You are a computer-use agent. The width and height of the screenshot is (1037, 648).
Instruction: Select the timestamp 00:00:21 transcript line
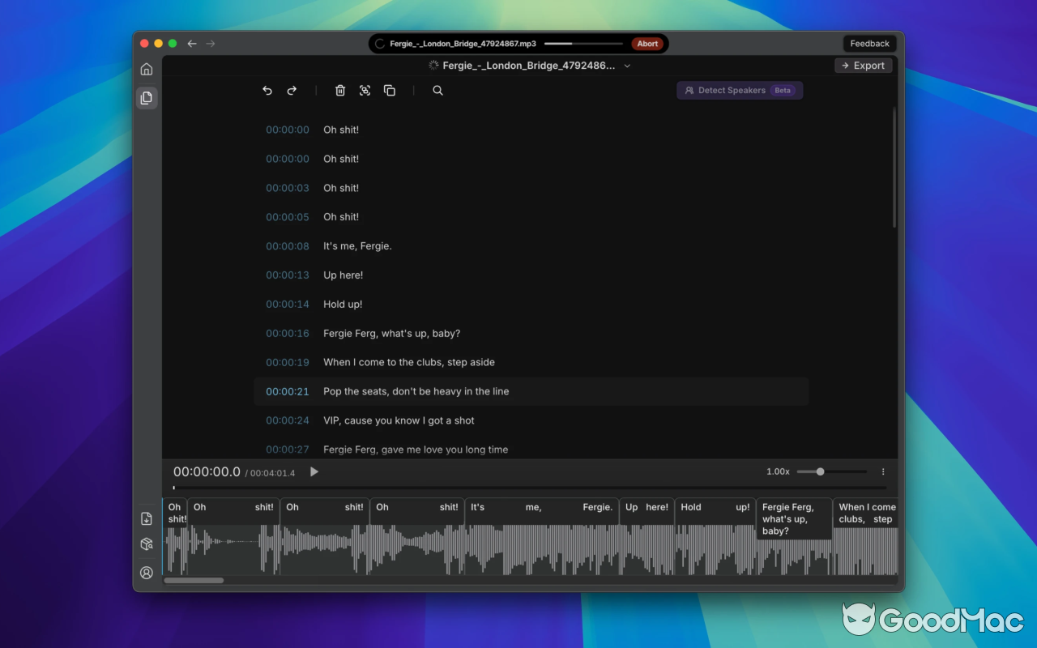[288, 391]
